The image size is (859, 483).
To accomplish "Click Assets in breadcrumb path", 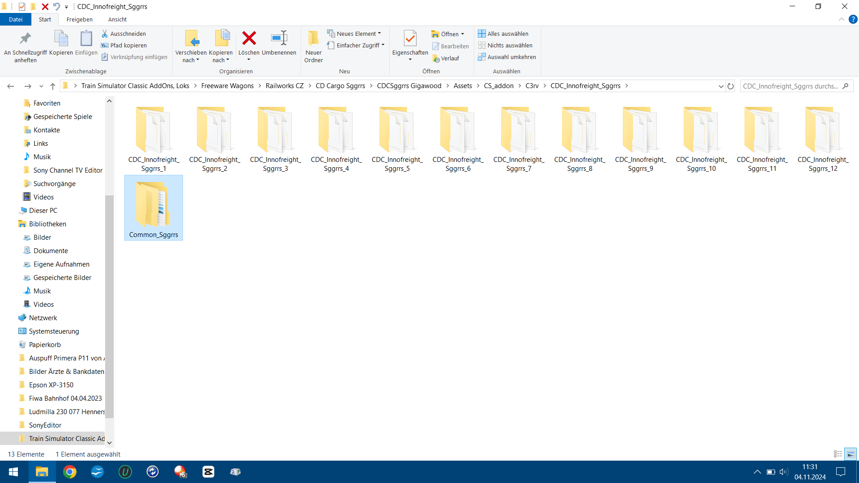I will [463, 86].
